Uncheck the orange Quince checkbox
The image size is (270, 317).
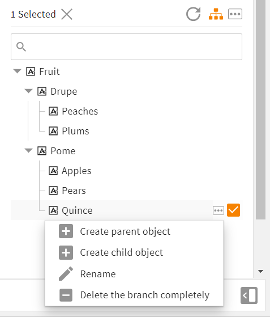(x=233, y=210)
